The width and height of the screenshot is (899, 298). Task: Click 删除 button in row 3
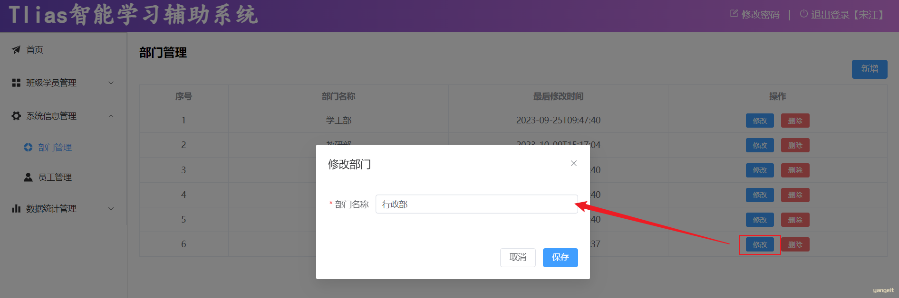tap(795, 170)
